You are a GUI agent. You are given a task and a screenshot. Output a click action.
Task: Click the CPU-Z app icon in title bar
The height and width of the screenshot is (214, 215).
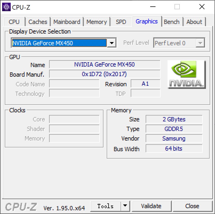click(x=6, y=7)
